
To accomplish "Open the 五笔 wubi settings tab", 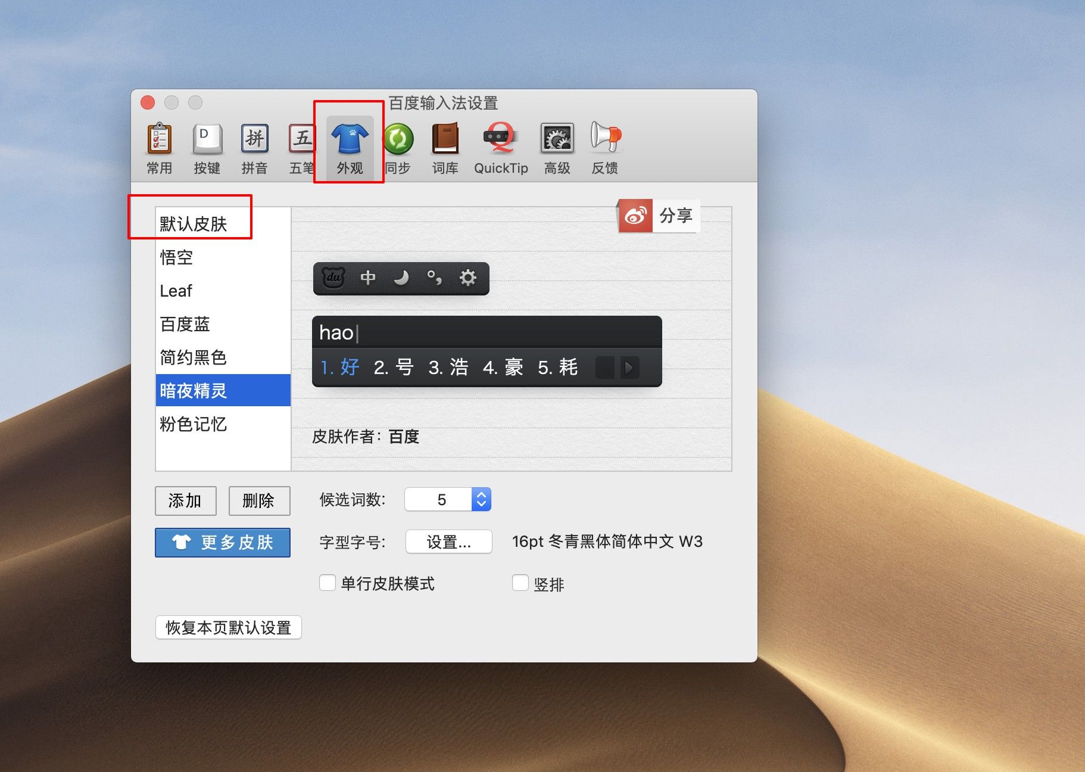I will [302, 148].
